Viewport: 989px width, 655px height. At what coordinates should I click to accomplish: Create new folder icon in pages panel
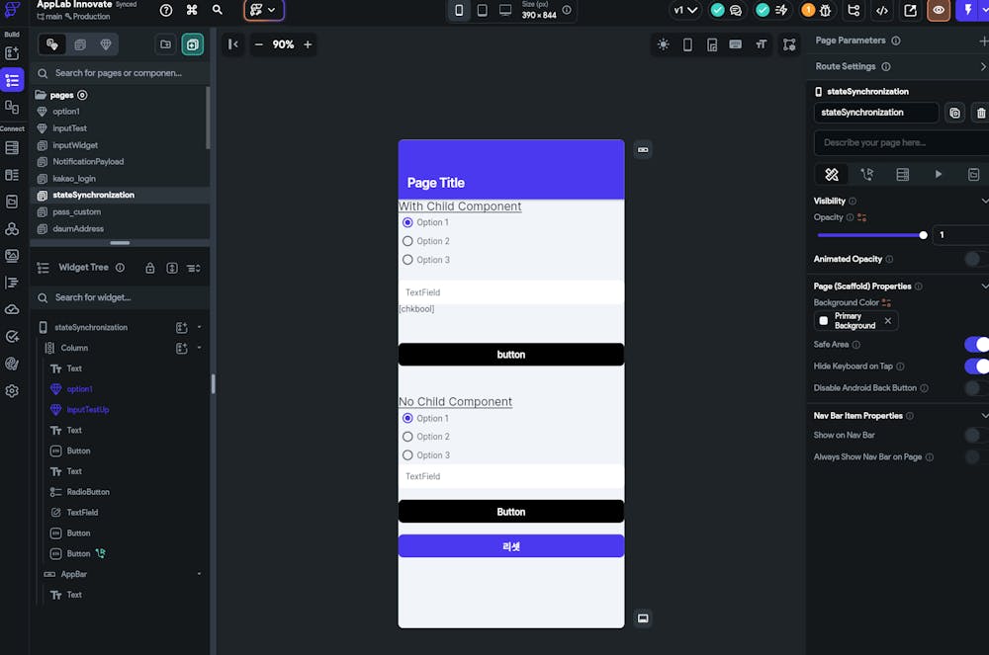click(x=165, y=44)
